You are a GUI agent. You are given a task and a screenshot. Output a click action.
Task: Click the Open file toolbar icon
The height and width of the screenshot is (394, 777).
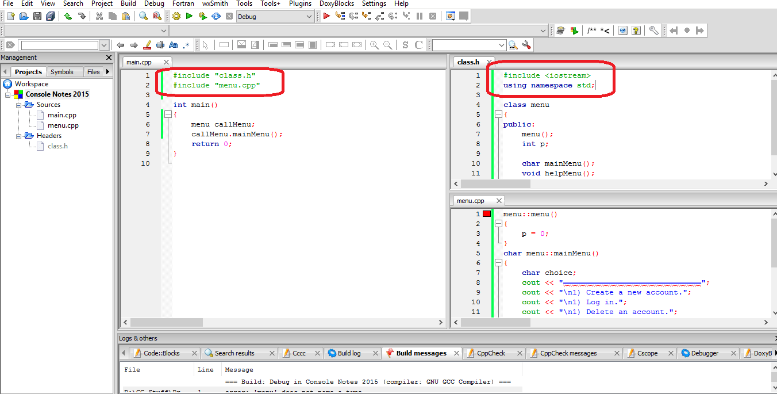24,16
